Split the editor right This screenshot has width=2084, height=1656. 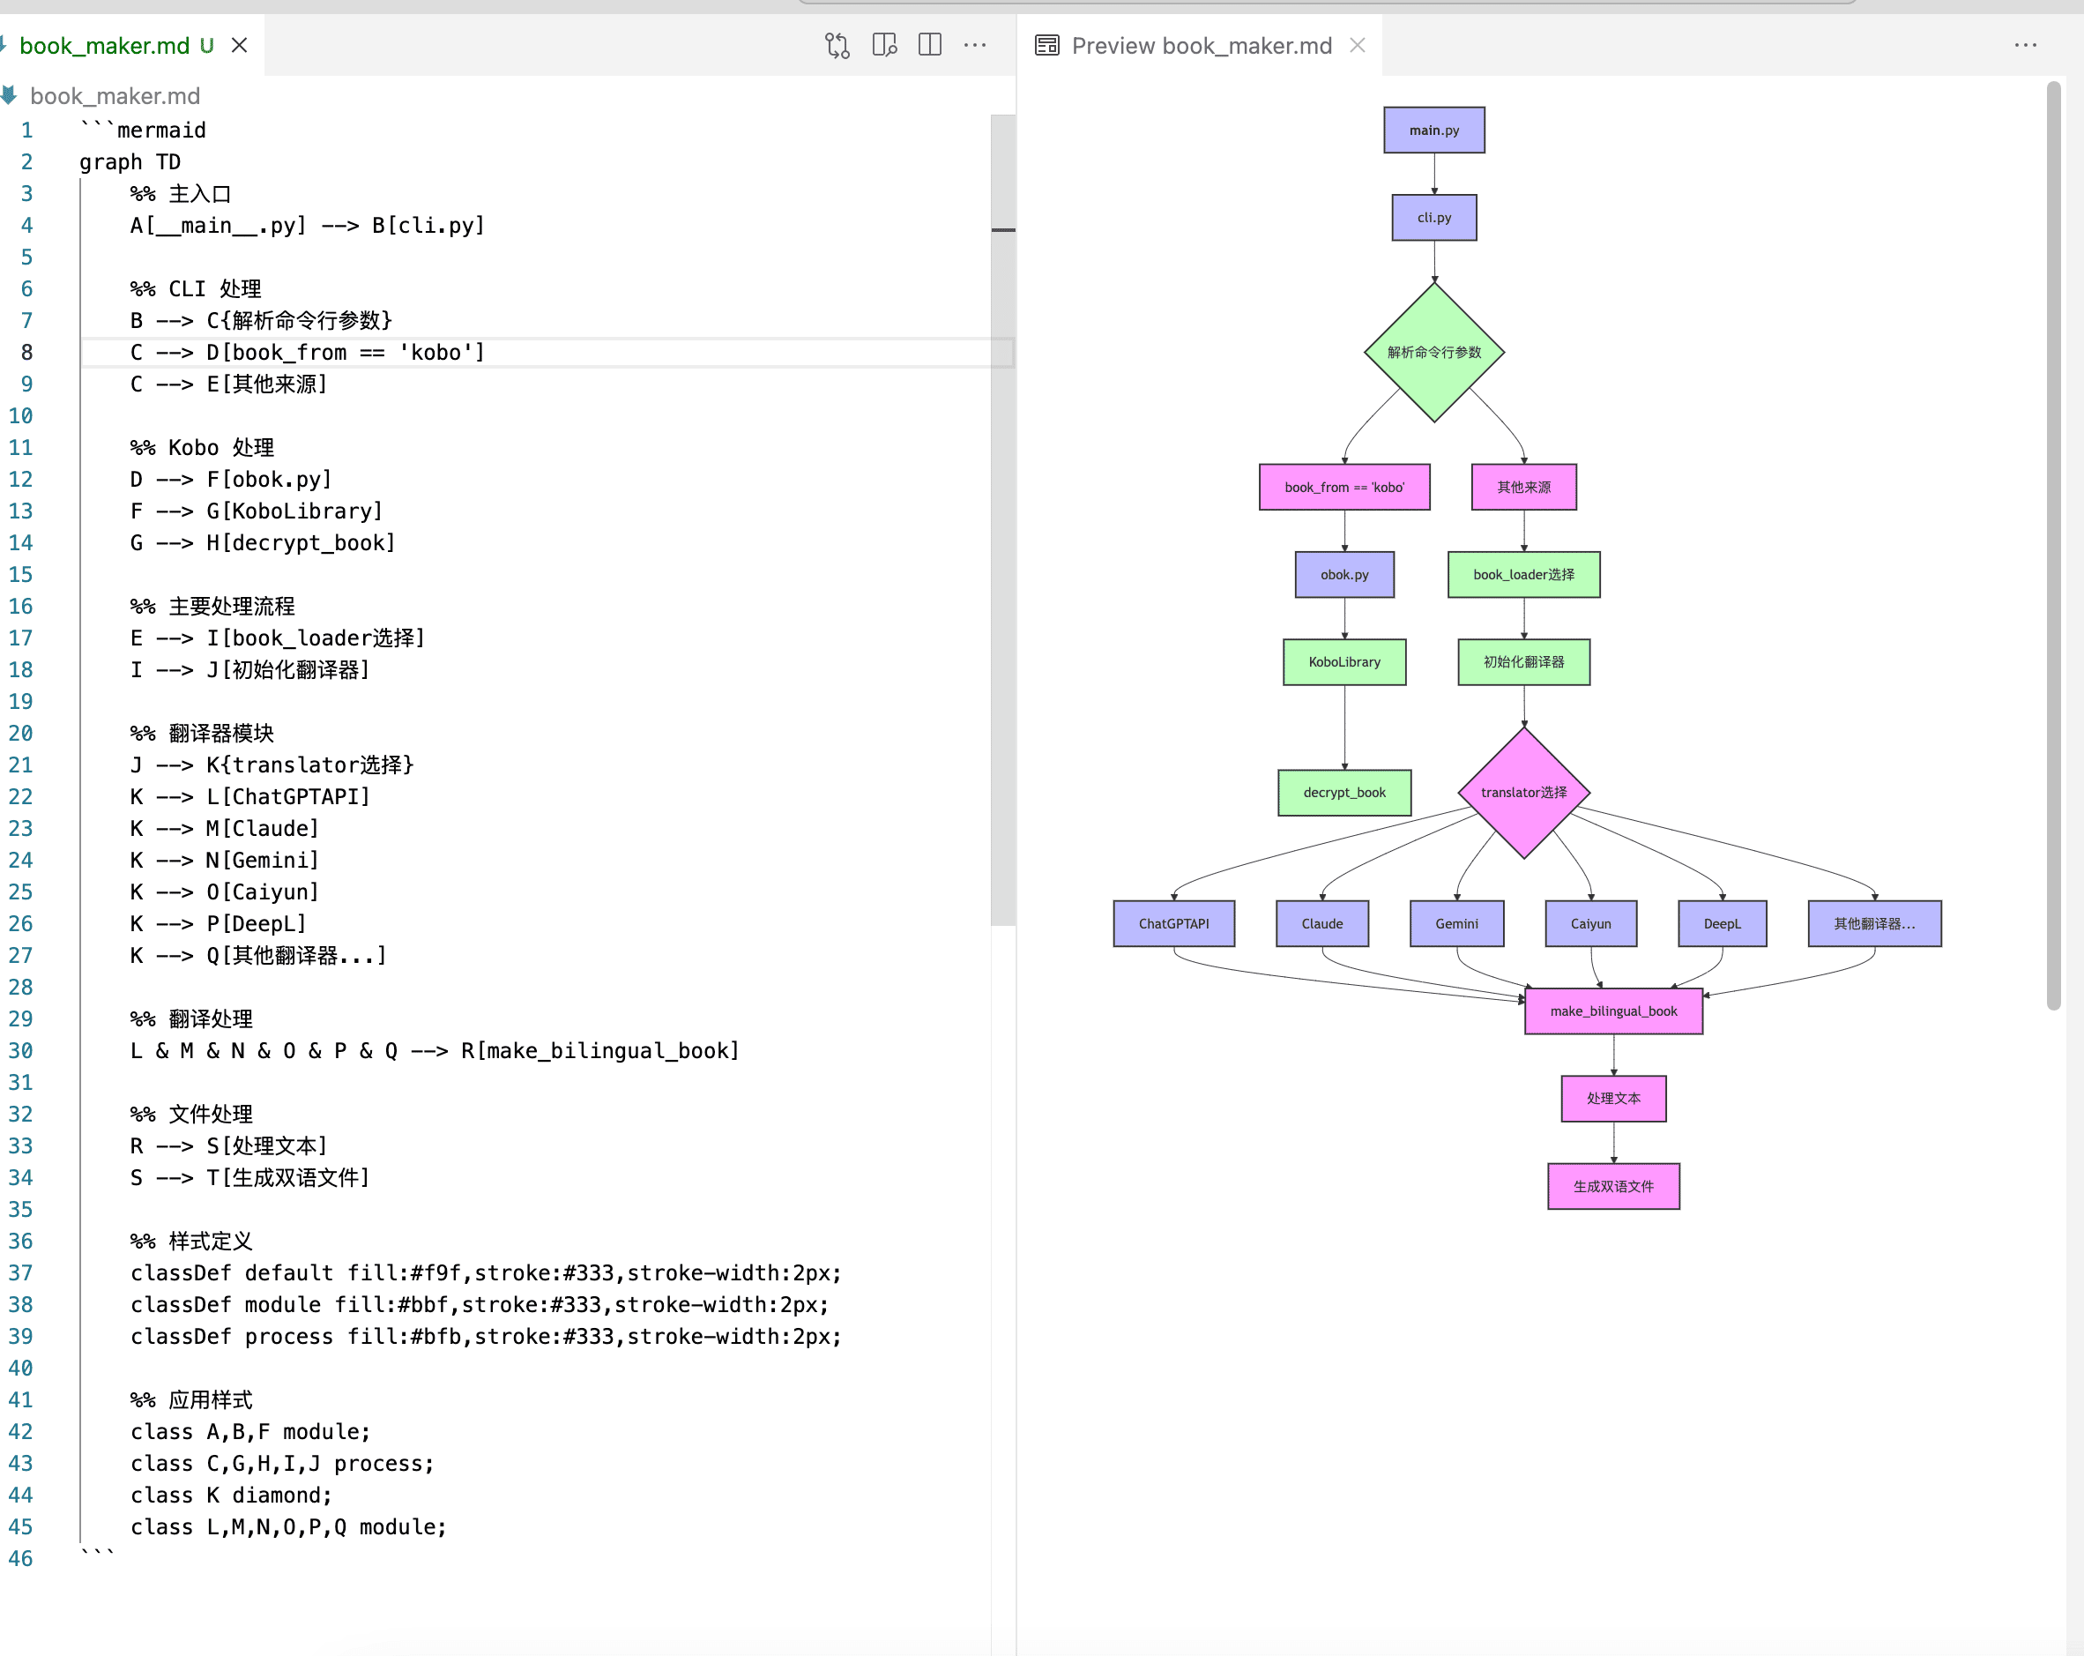930,46
